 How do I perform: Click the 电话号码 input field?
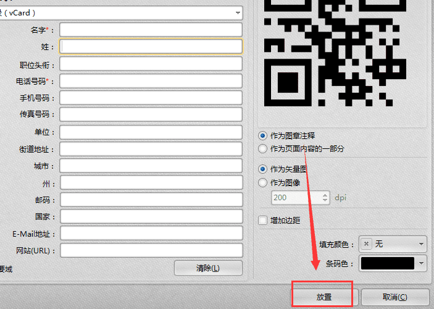point(151,81)
